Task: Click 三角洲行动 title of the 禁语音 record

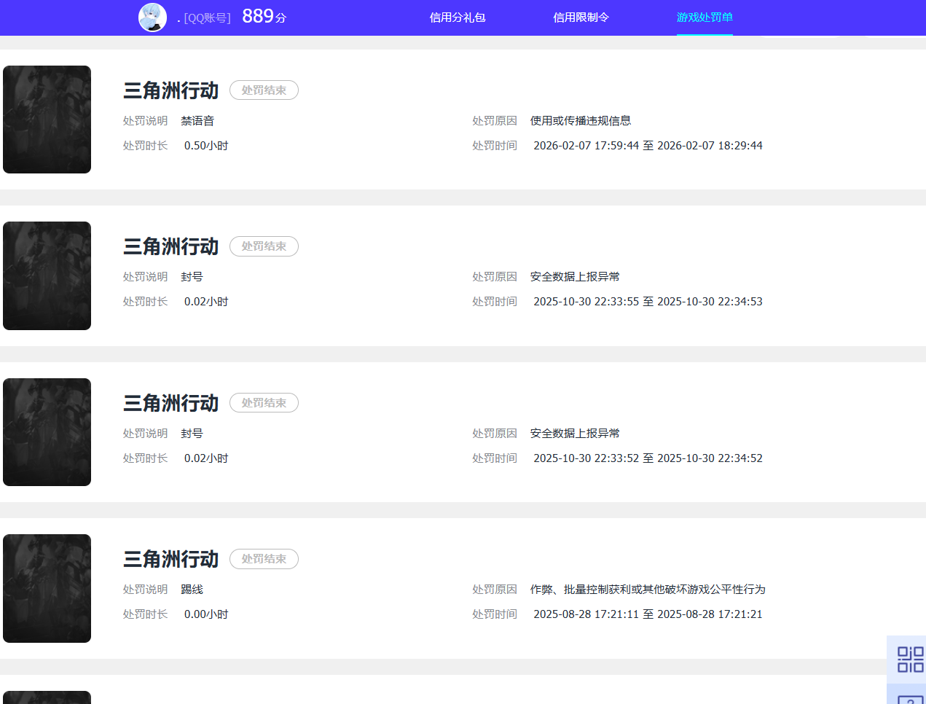Action: point(170,90)
